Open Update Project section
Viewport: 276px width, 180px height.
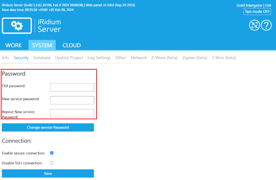[x=69, y=58]
